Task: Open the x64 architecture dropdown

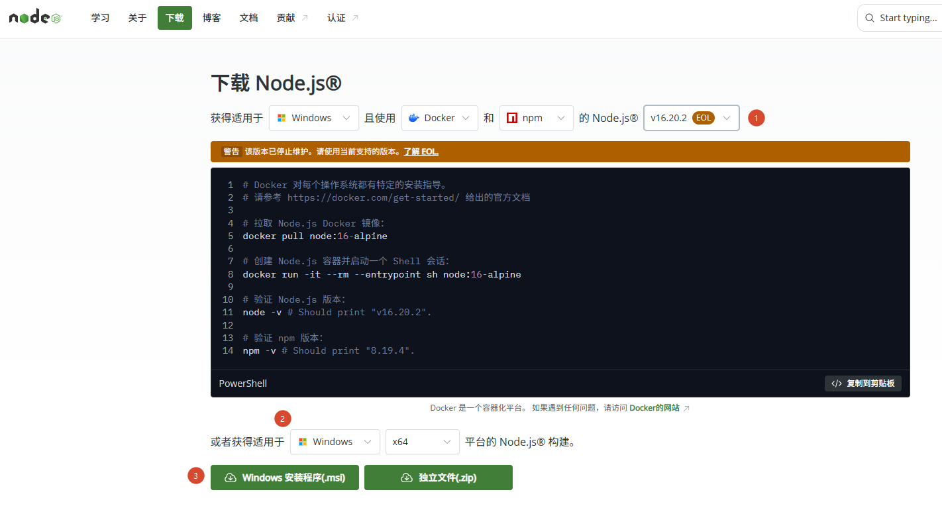Action: pyautogui.click(x=423, y=442)
